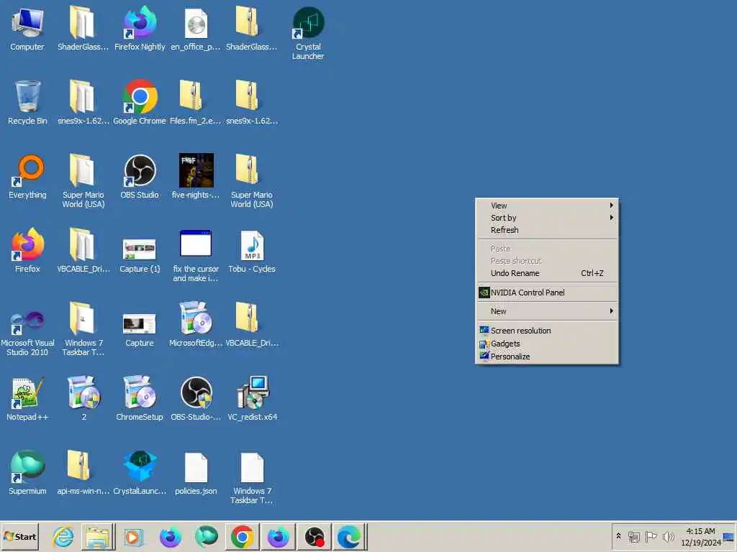Select the installer icon named 2
This screenshot has width=737, height=552.
coord(83,399)
